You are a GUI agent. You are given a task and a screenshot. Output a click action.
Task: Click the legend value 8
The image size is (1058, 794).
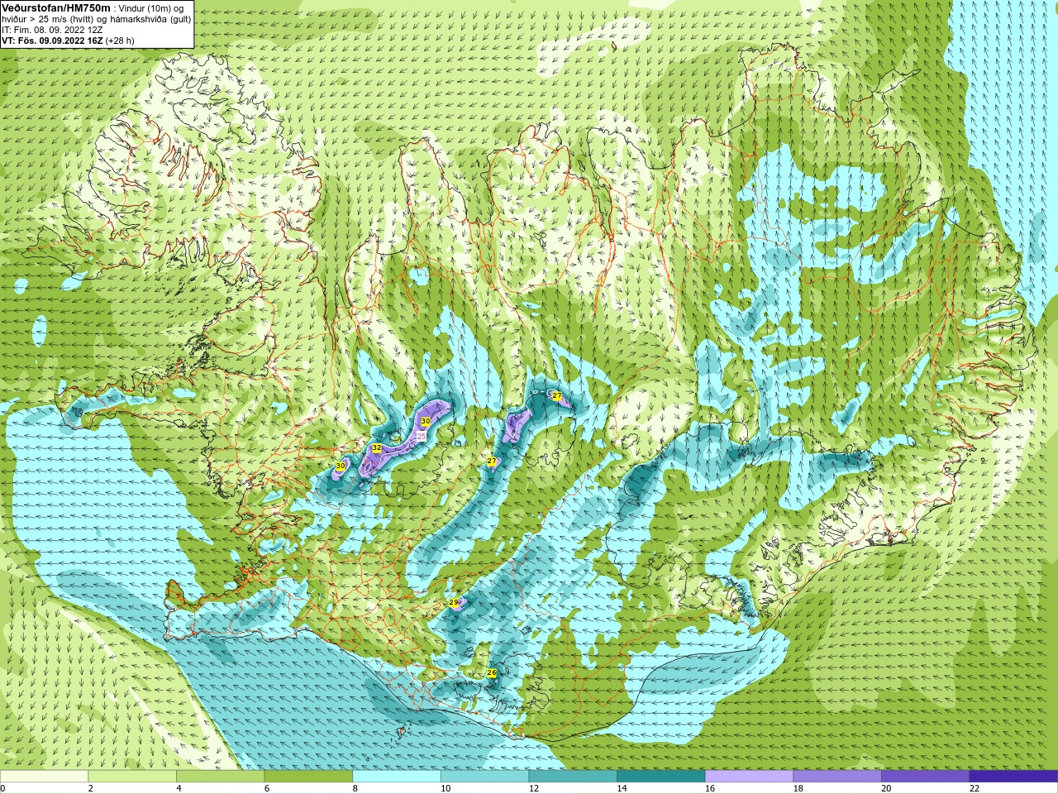(x=355, y=788)
